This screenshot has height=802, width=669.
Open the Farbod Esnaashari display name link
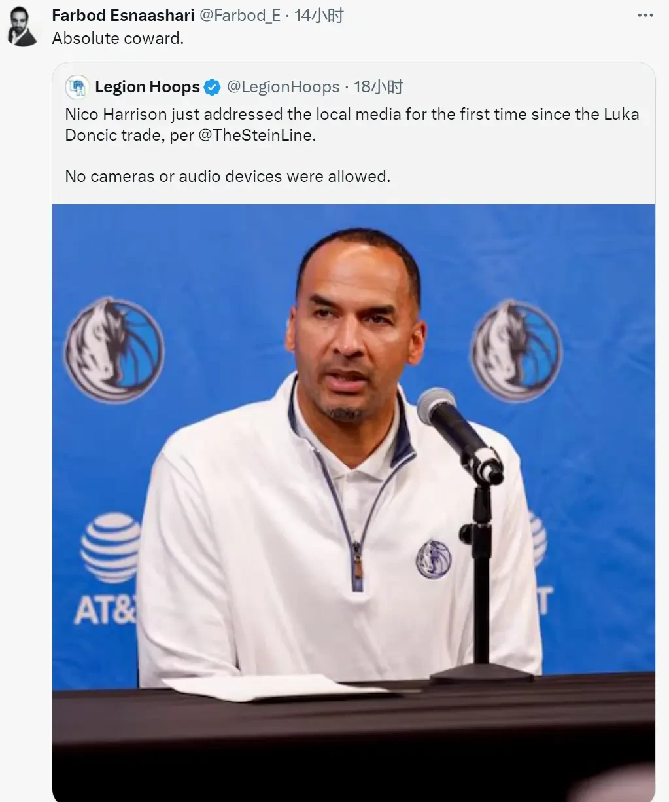point(124,16)
